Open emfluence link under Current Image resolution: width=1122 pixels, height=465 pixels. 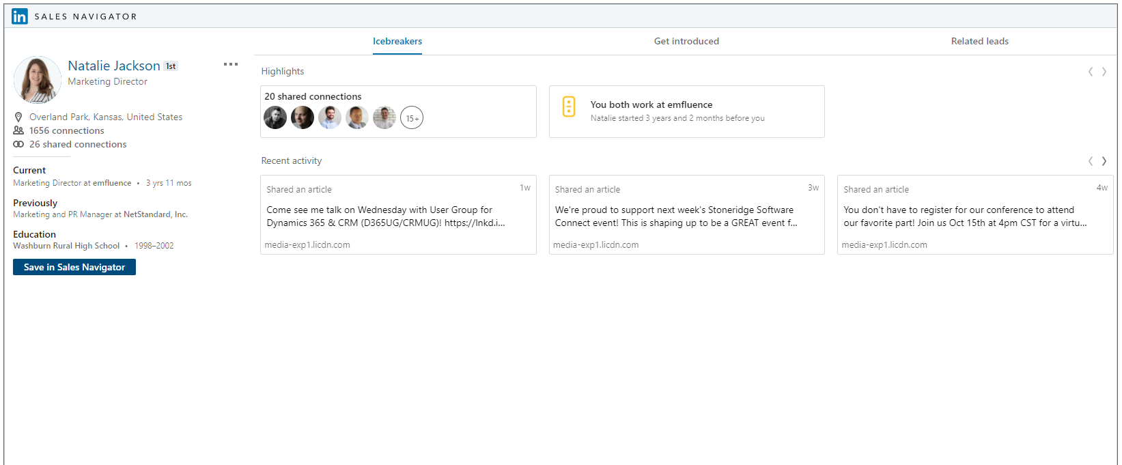click(112, 183)
